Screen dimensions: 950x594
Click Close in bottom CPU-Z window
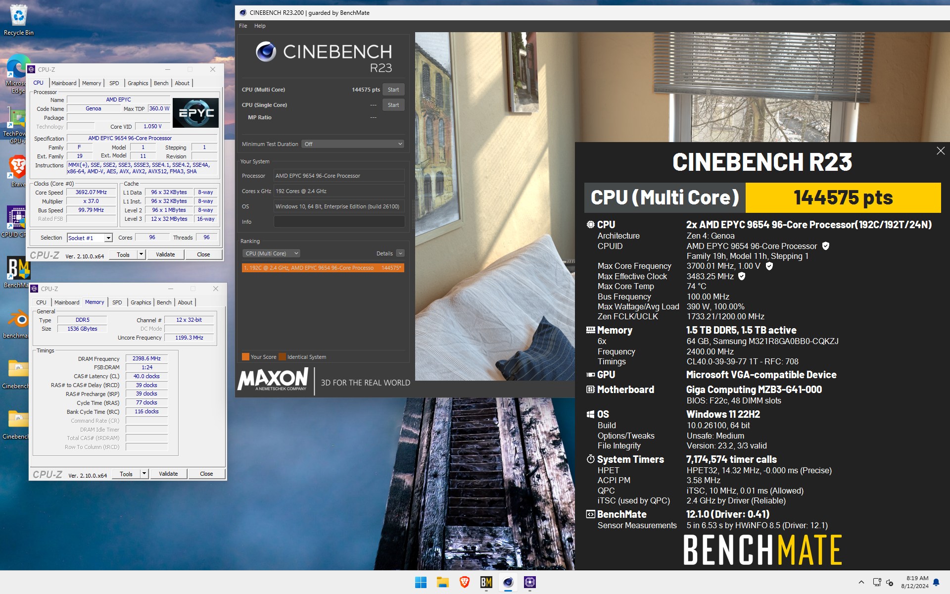[x=206, y=474]
